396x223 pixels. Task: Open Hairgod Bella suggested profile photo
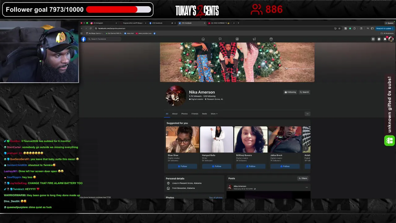point(217,139)
